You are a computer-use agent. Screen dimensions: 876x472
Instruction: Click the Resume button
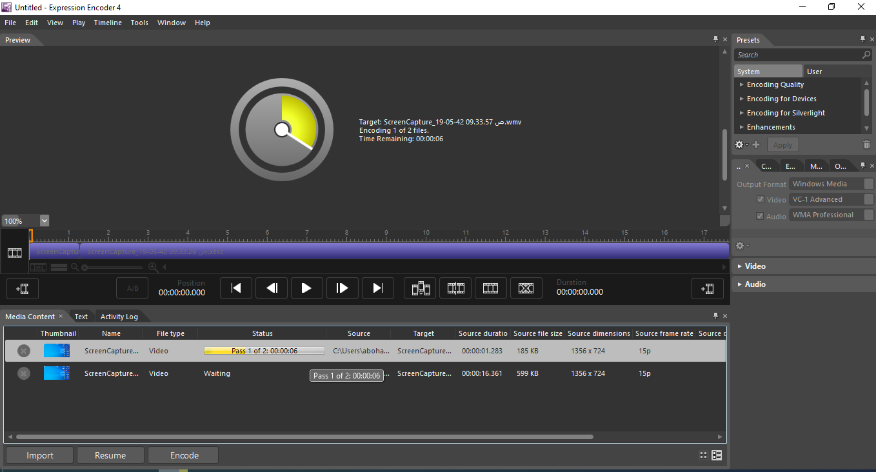pos(110,455)
